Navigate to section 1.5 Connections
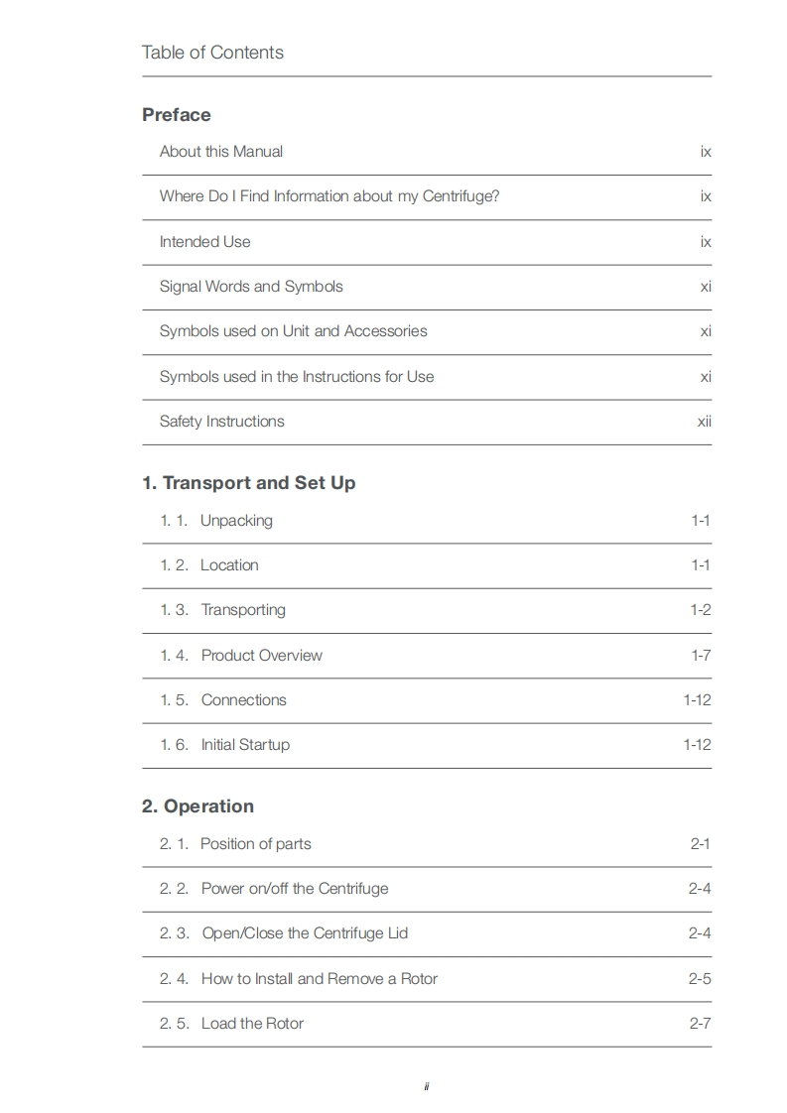Screen dimensions: 787x1113 243,700
